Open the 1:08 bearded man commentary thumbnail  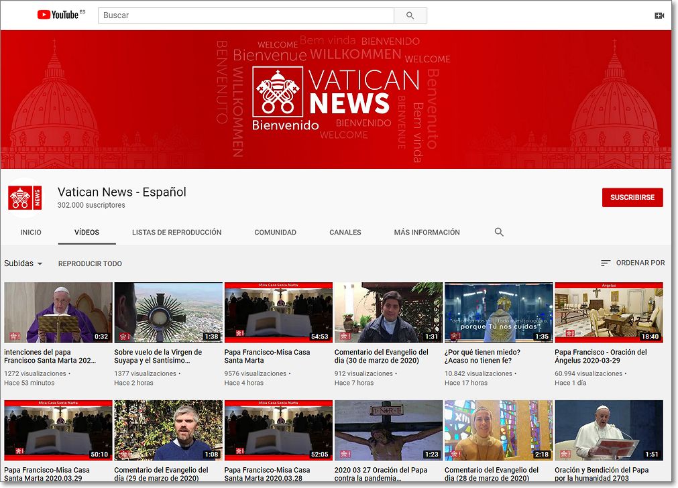click(x=168, y=430)
